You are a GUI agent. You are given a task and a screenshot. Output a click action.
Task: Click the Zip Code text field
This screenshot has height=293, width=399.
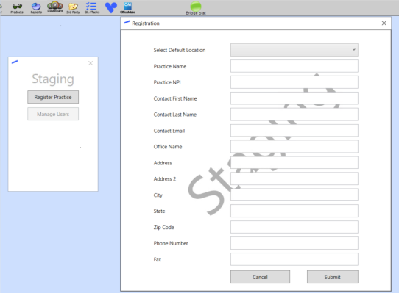point(294,227)
